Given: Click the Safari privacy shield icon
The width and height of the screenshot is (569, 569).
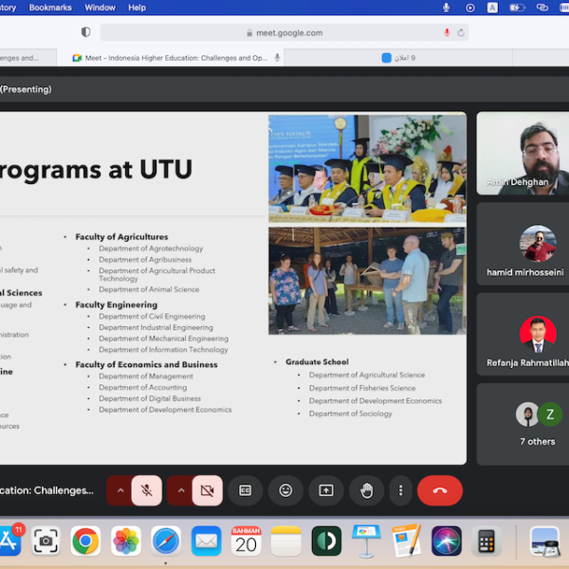Looking at the screenshot, I should [x=85, y=32].
